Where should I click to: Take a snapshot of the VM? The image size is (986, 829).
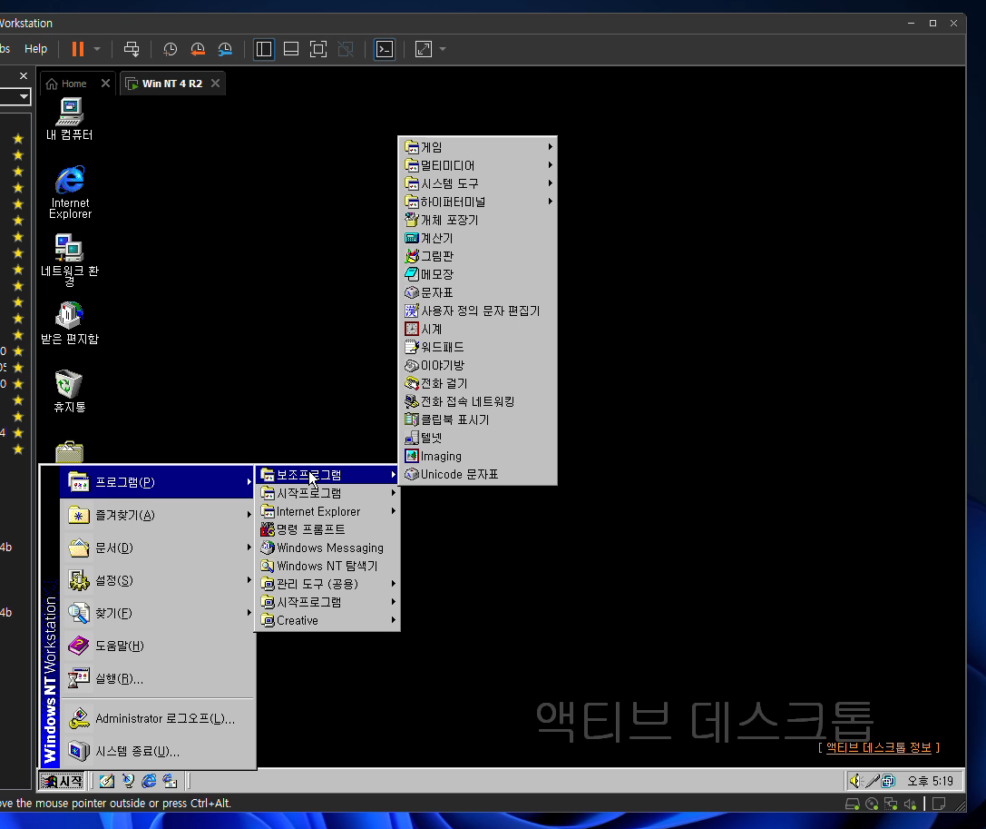click(170, 49)
